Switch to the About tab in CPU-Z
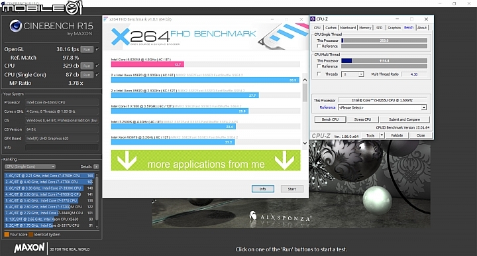This screenshot has height=256, width=477. [422, 28]
